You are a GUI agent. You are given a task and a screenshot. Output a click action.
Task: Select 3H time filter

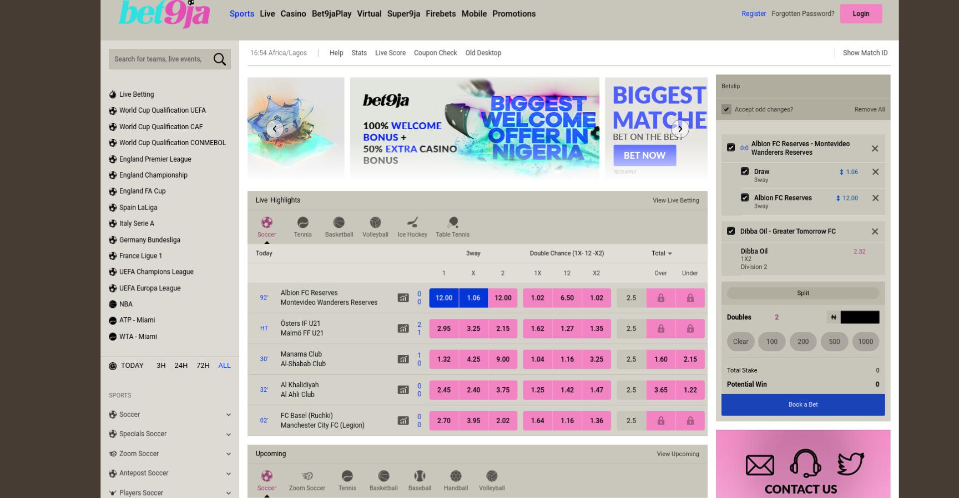tap(161, 366)
